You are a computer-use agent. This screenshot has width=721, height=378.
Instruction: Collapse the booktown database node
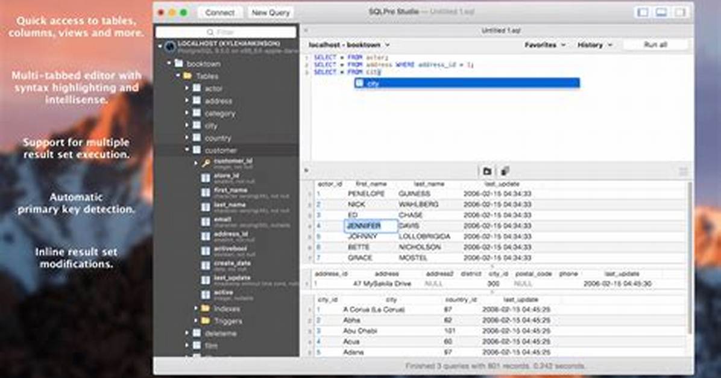169,63
